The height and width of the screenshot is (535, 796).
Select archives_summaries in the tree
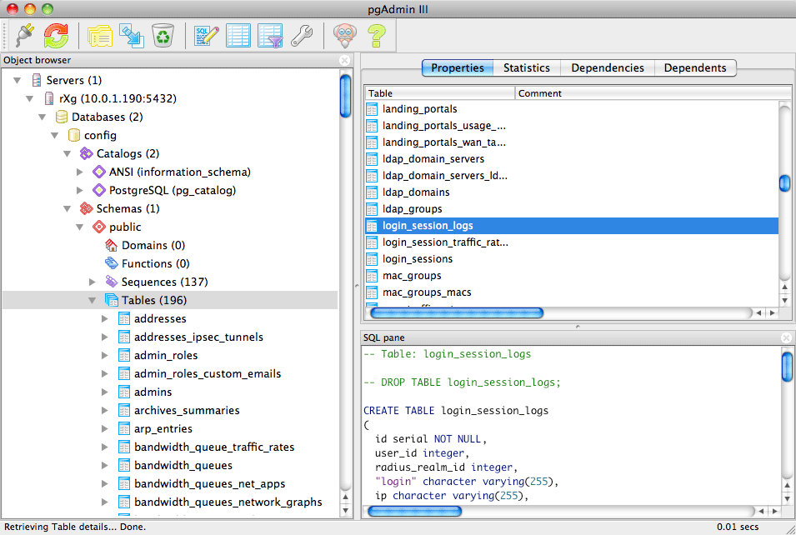[x=187, y=410]
